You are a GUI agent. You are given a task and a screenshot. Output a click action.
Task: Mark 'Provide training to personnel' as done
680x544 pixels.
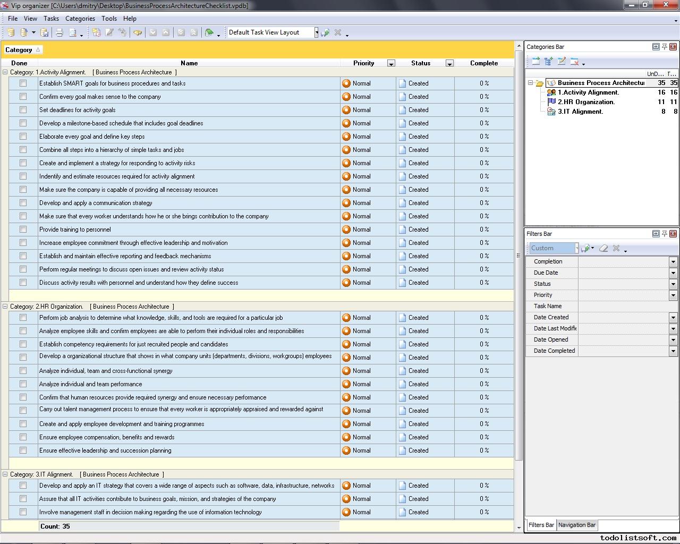pyautogui.click(x=23, y=229)
